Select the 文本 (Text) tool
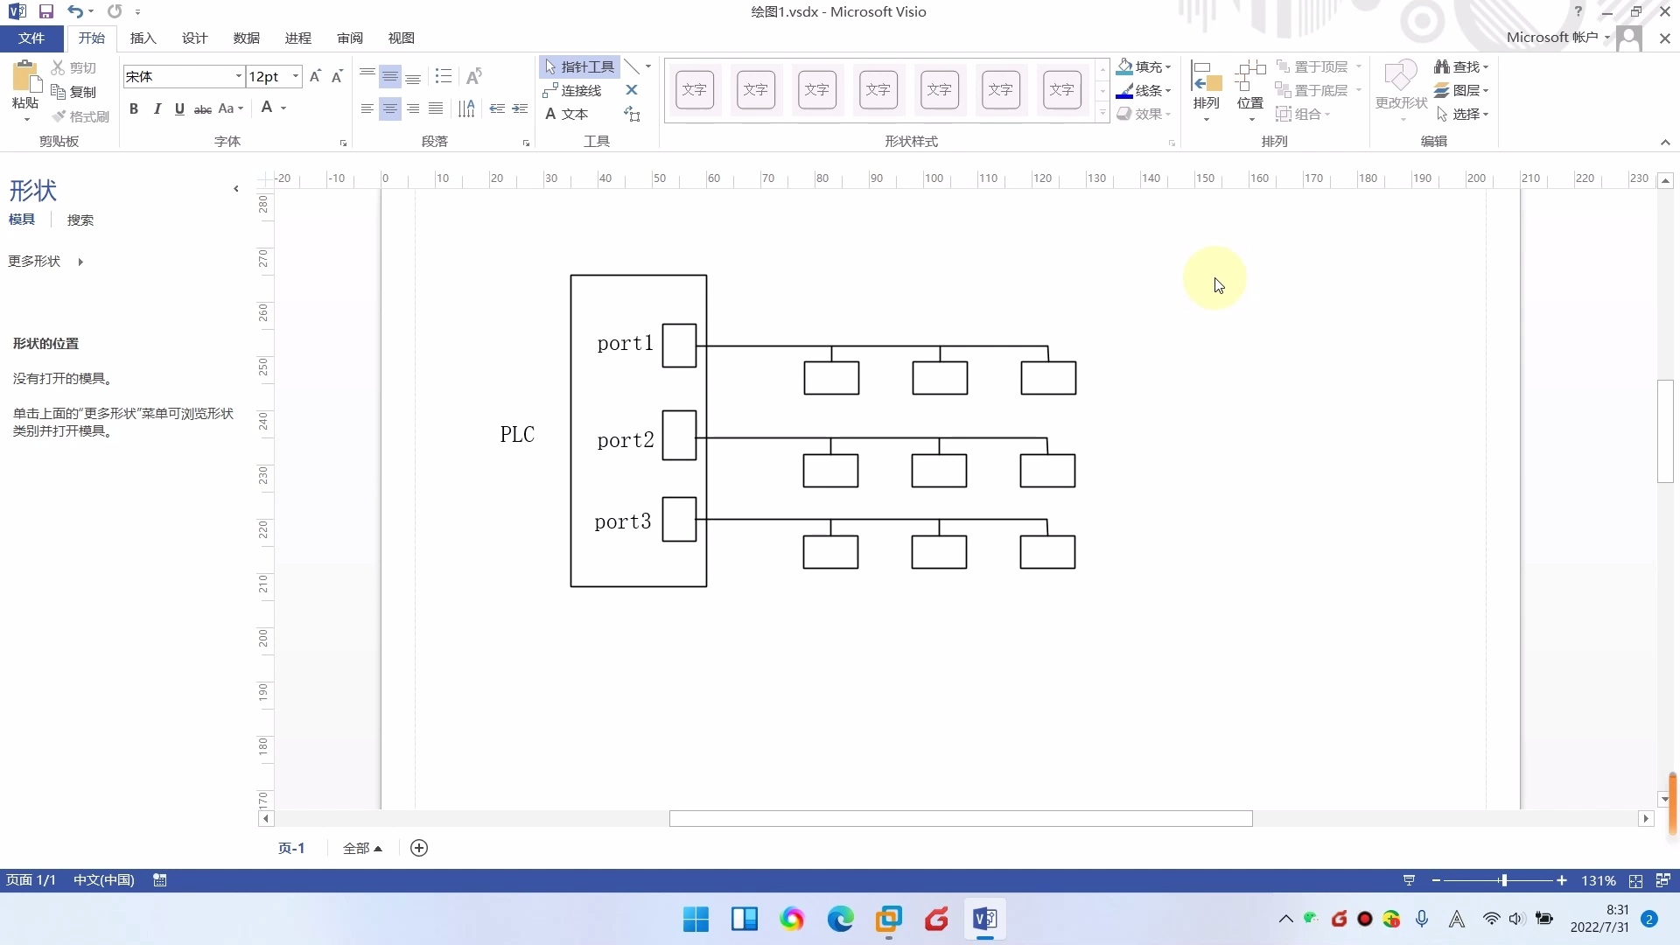 [x=566, y=114]
